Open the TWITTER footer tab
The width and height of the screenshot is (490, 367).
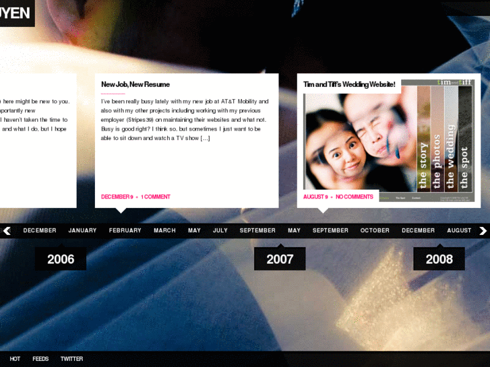pos(71,359)
